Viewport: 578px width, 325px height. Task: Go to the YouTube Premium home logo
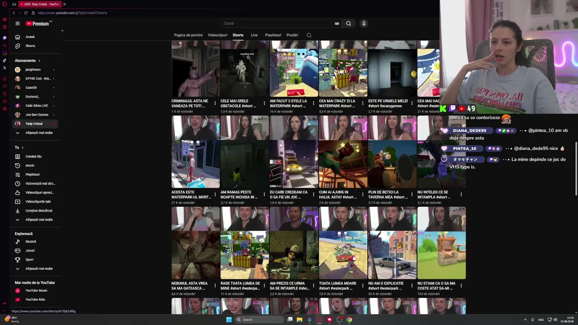38,23
